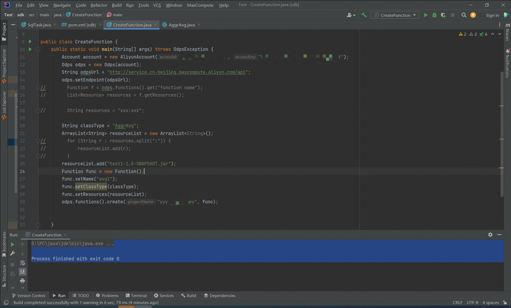Open the Problems tool window
This screenshot has height=308, width=511.
point(107,295)
